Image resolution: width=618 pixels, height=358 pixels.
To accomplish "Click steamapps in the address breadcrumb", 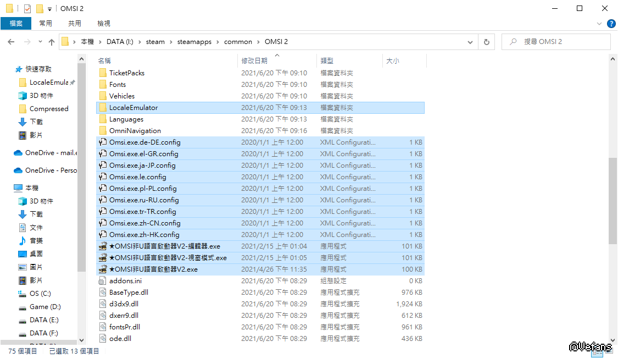I will [194, 42].
